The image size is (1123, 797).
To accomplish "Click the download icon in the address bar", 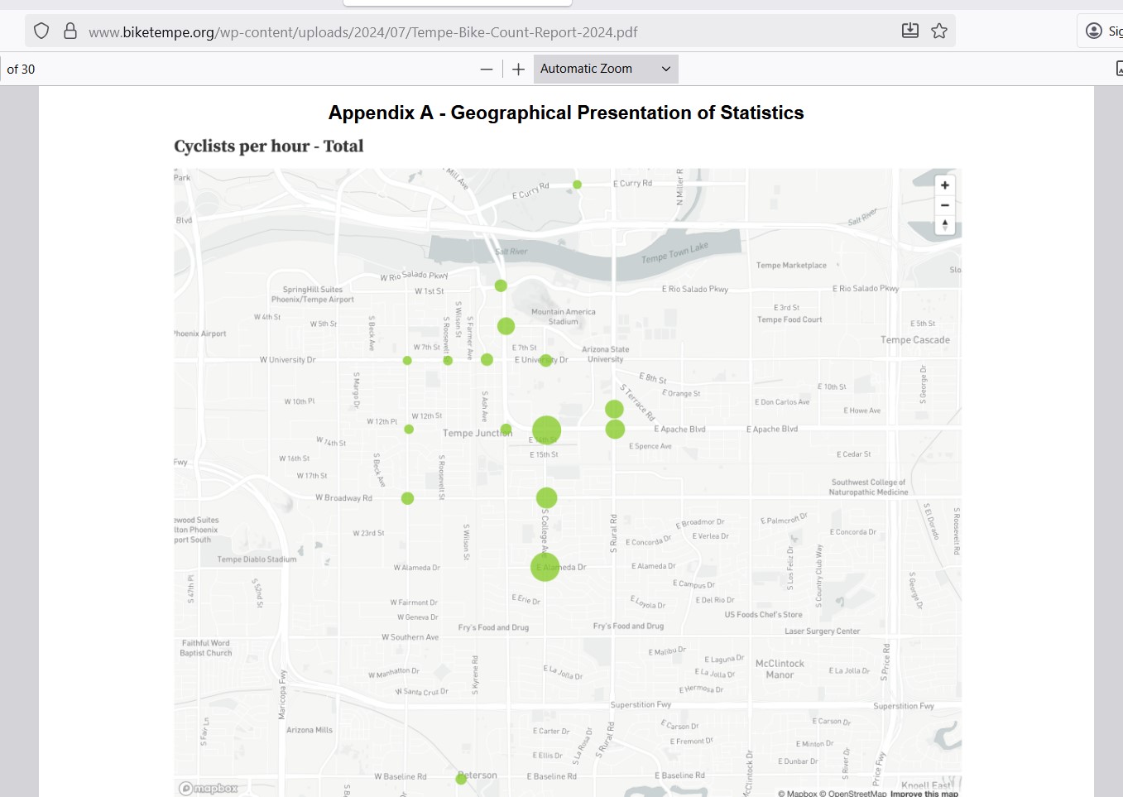I will coord(909,31).
